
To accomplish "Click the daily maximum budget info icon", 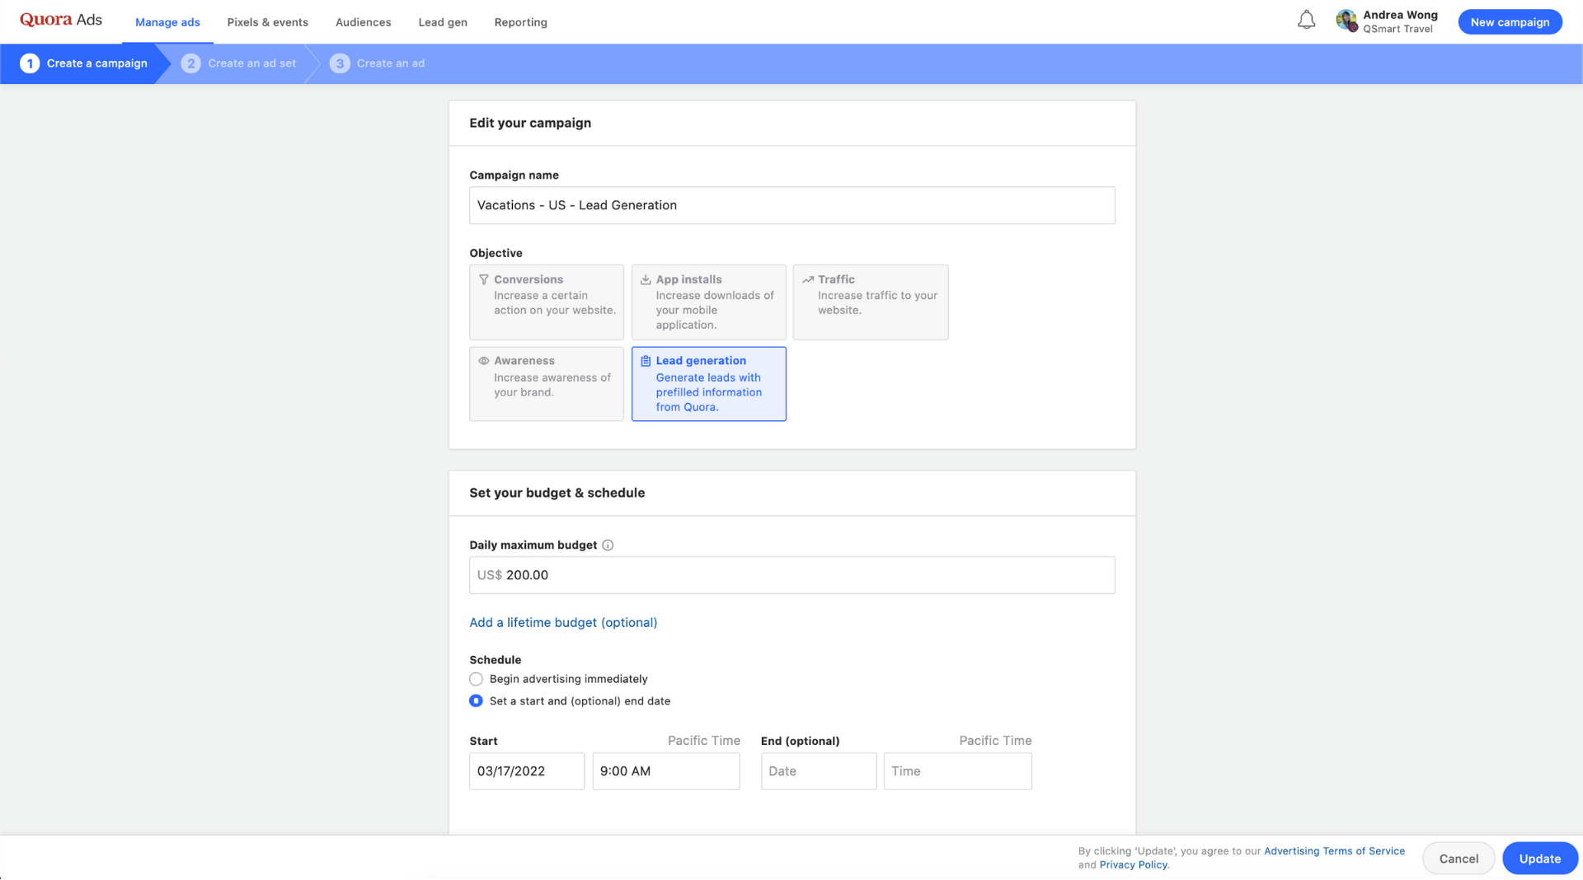I will pos(608,545).
